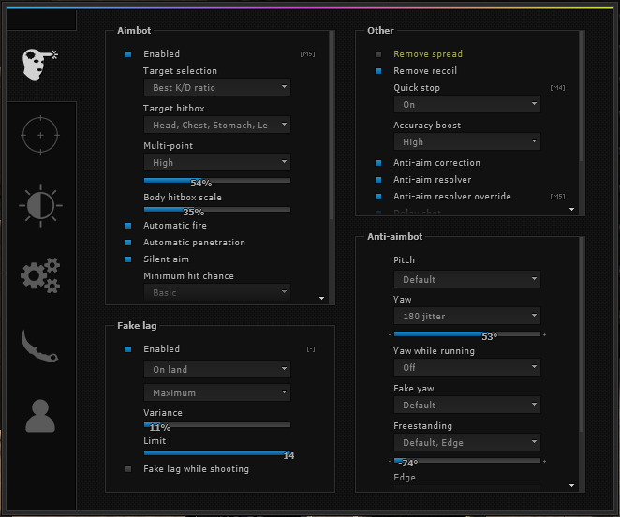
Task: Expand the Yaw 180 jitter dropdown
Action: tap(466, 317)
